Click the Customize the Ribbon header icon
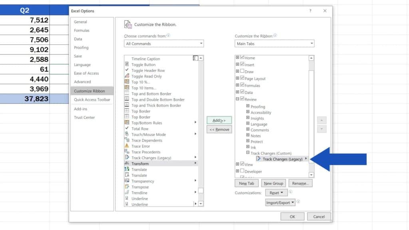Image resolution: width=409 pixels, height=230 pixels. [128, 24]
